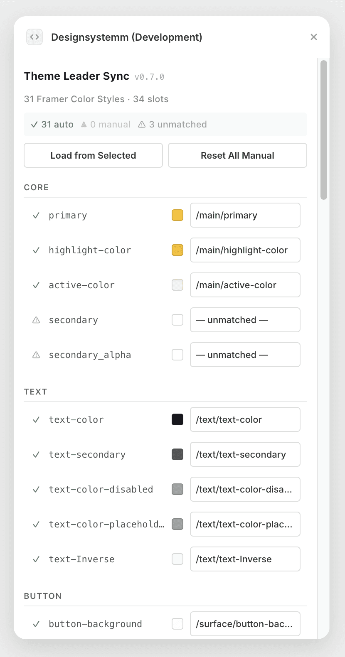Viewport: 345px width, 657px height.
Task: Click the checkmark icon beside text-color
Action: point(36,419)
